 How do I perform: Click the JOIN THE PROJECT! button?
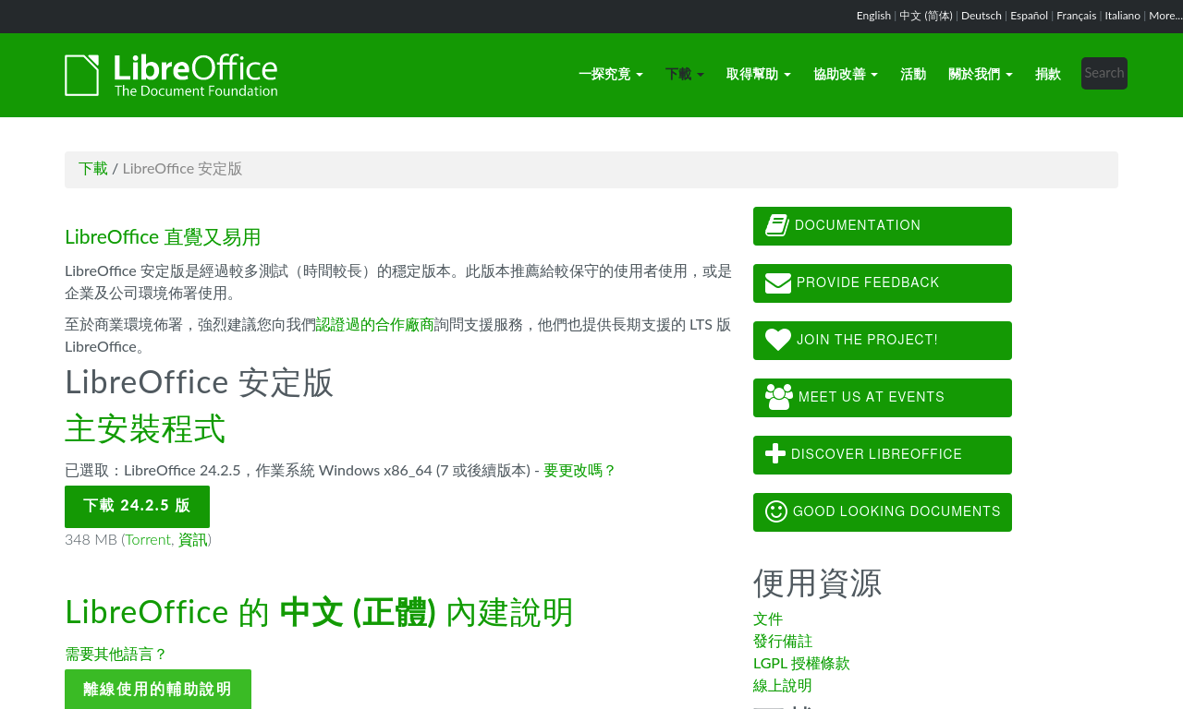(883, 341)
